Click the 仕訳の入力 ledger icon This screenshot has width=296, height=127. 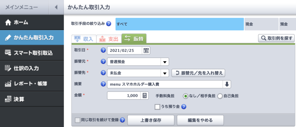pyautogui.click(x=8, y=68)
